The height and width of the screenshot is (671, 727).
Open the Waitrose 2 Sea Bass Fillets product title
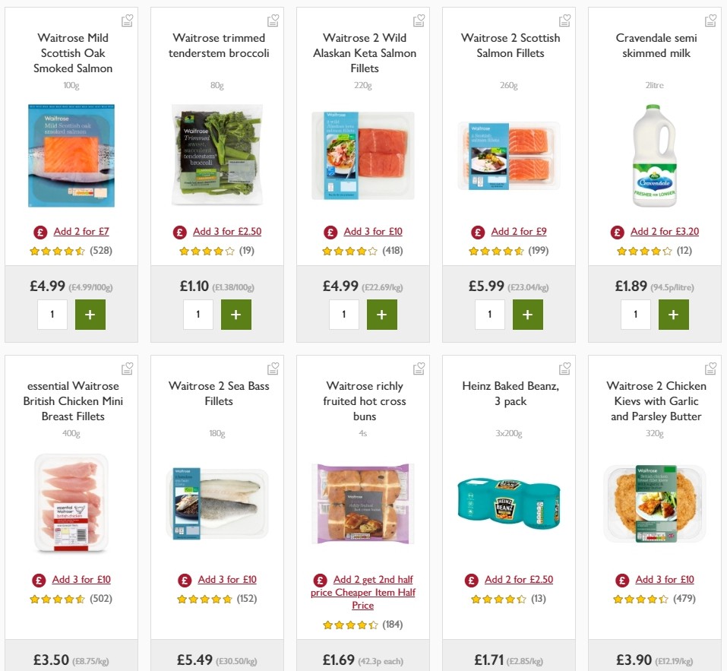tap(217, 393)
